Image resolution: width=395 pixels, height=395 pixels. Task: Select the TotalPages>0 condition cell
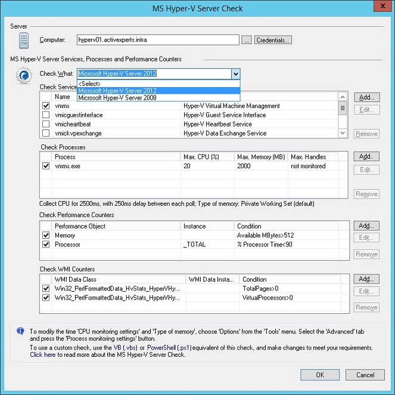point(260,289)
